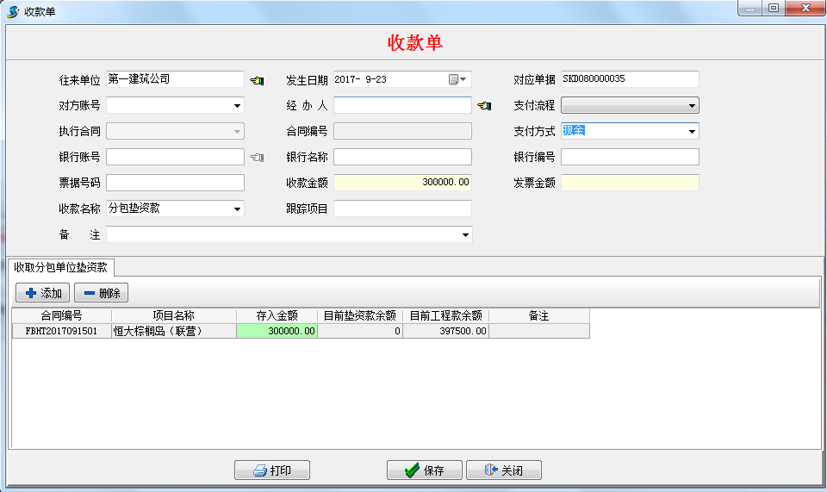Open the 支付流程 dropdown list

click(x=692, y=106)
